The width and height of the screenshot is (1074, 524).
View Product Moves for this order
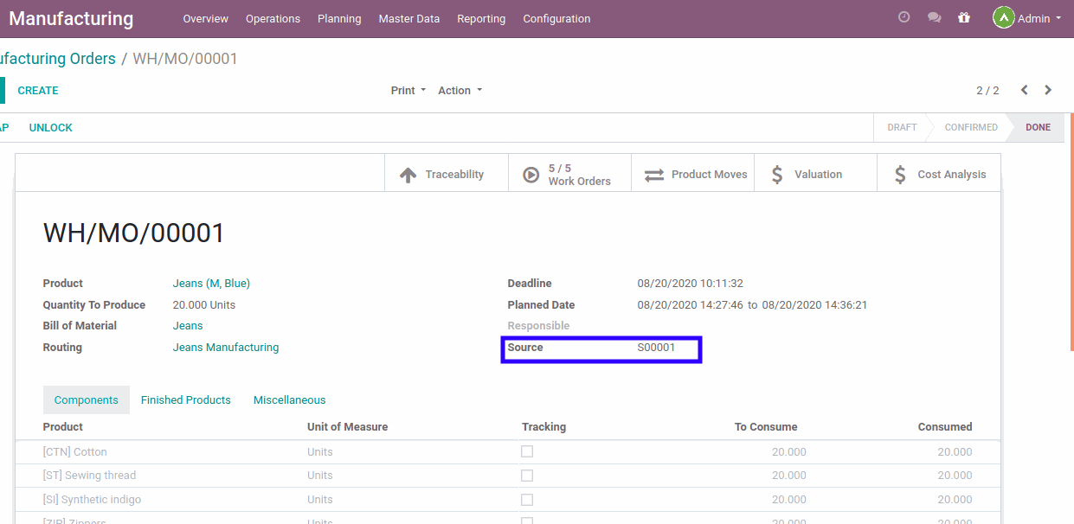[692, 173]
